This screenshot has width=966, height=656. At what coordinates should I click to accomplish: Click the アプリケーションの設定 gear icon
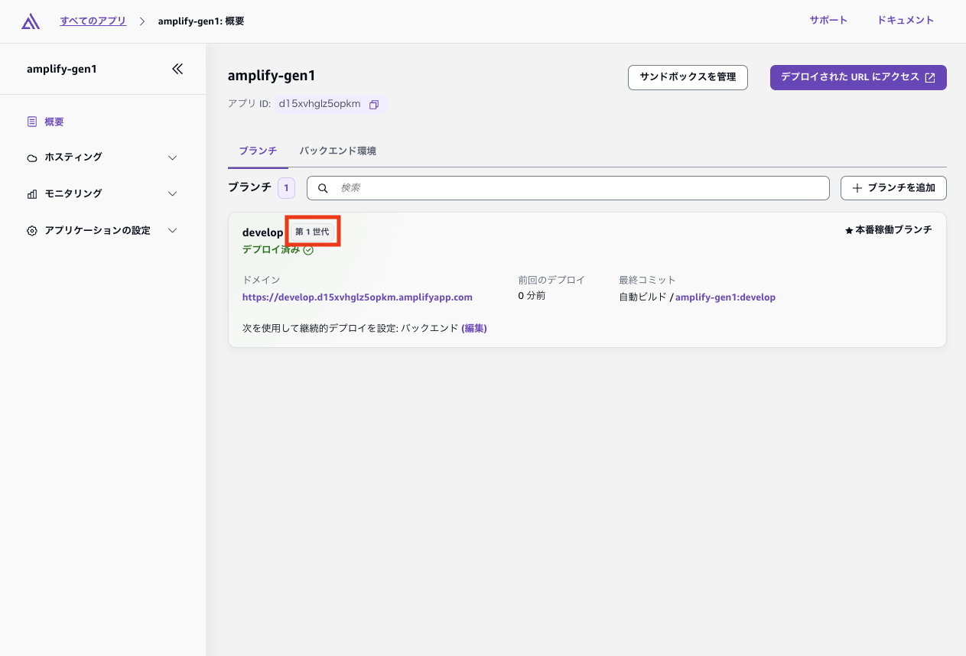pos(31,231)
